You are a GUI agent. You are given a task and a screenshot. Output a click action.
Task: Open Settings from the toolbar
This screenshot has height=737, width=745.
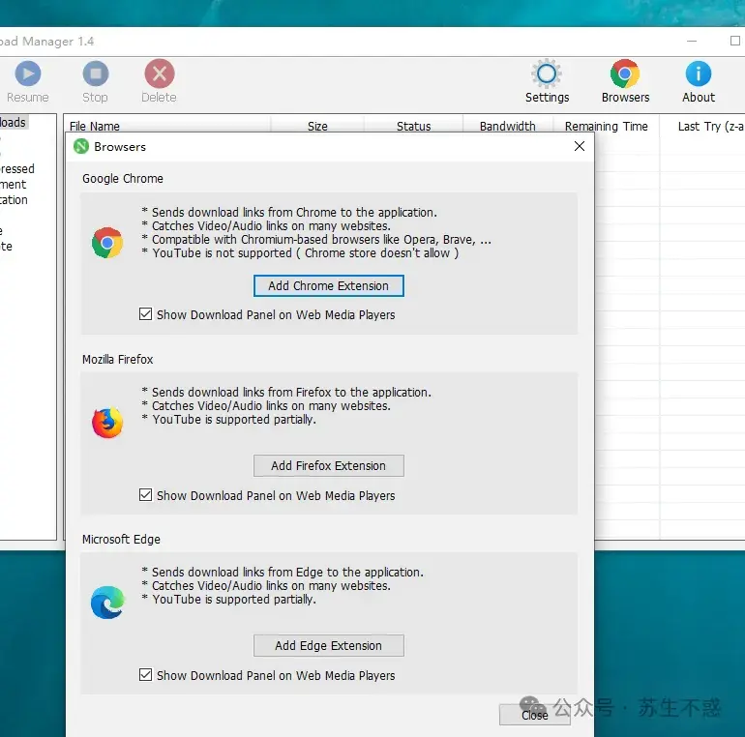(547, 74)
